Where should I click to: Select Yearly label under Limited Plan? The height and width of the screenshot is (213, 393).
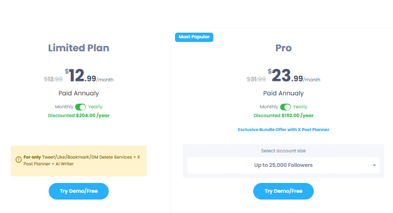[95, 107]
